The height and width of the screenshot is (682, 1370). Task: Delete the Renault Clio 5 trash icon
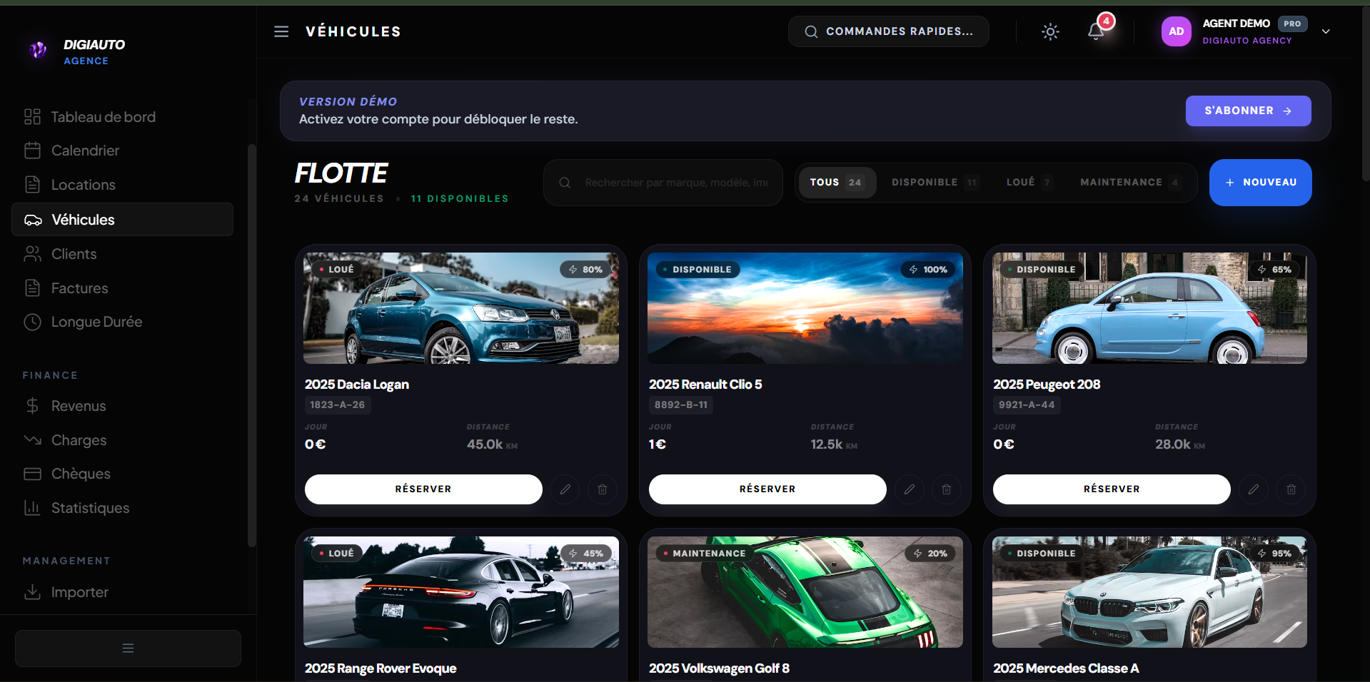pos(947,489)
